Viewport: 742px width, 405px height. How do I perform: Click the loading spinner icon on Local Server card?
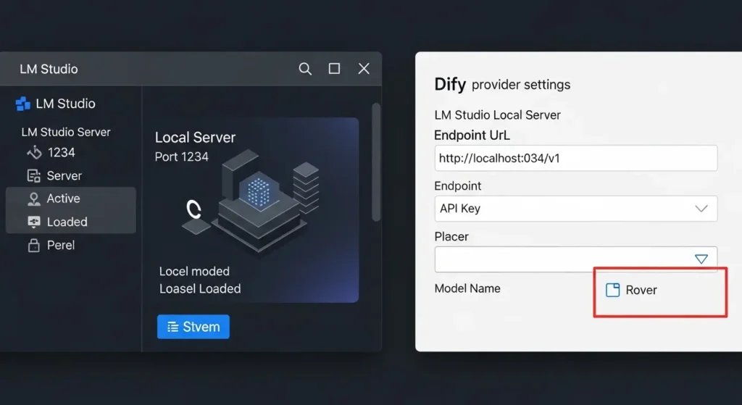coord(193,209)
